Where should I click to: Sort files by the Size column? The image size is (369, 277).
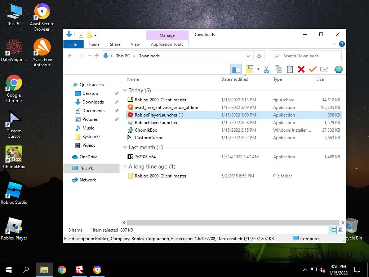(328, 79)
